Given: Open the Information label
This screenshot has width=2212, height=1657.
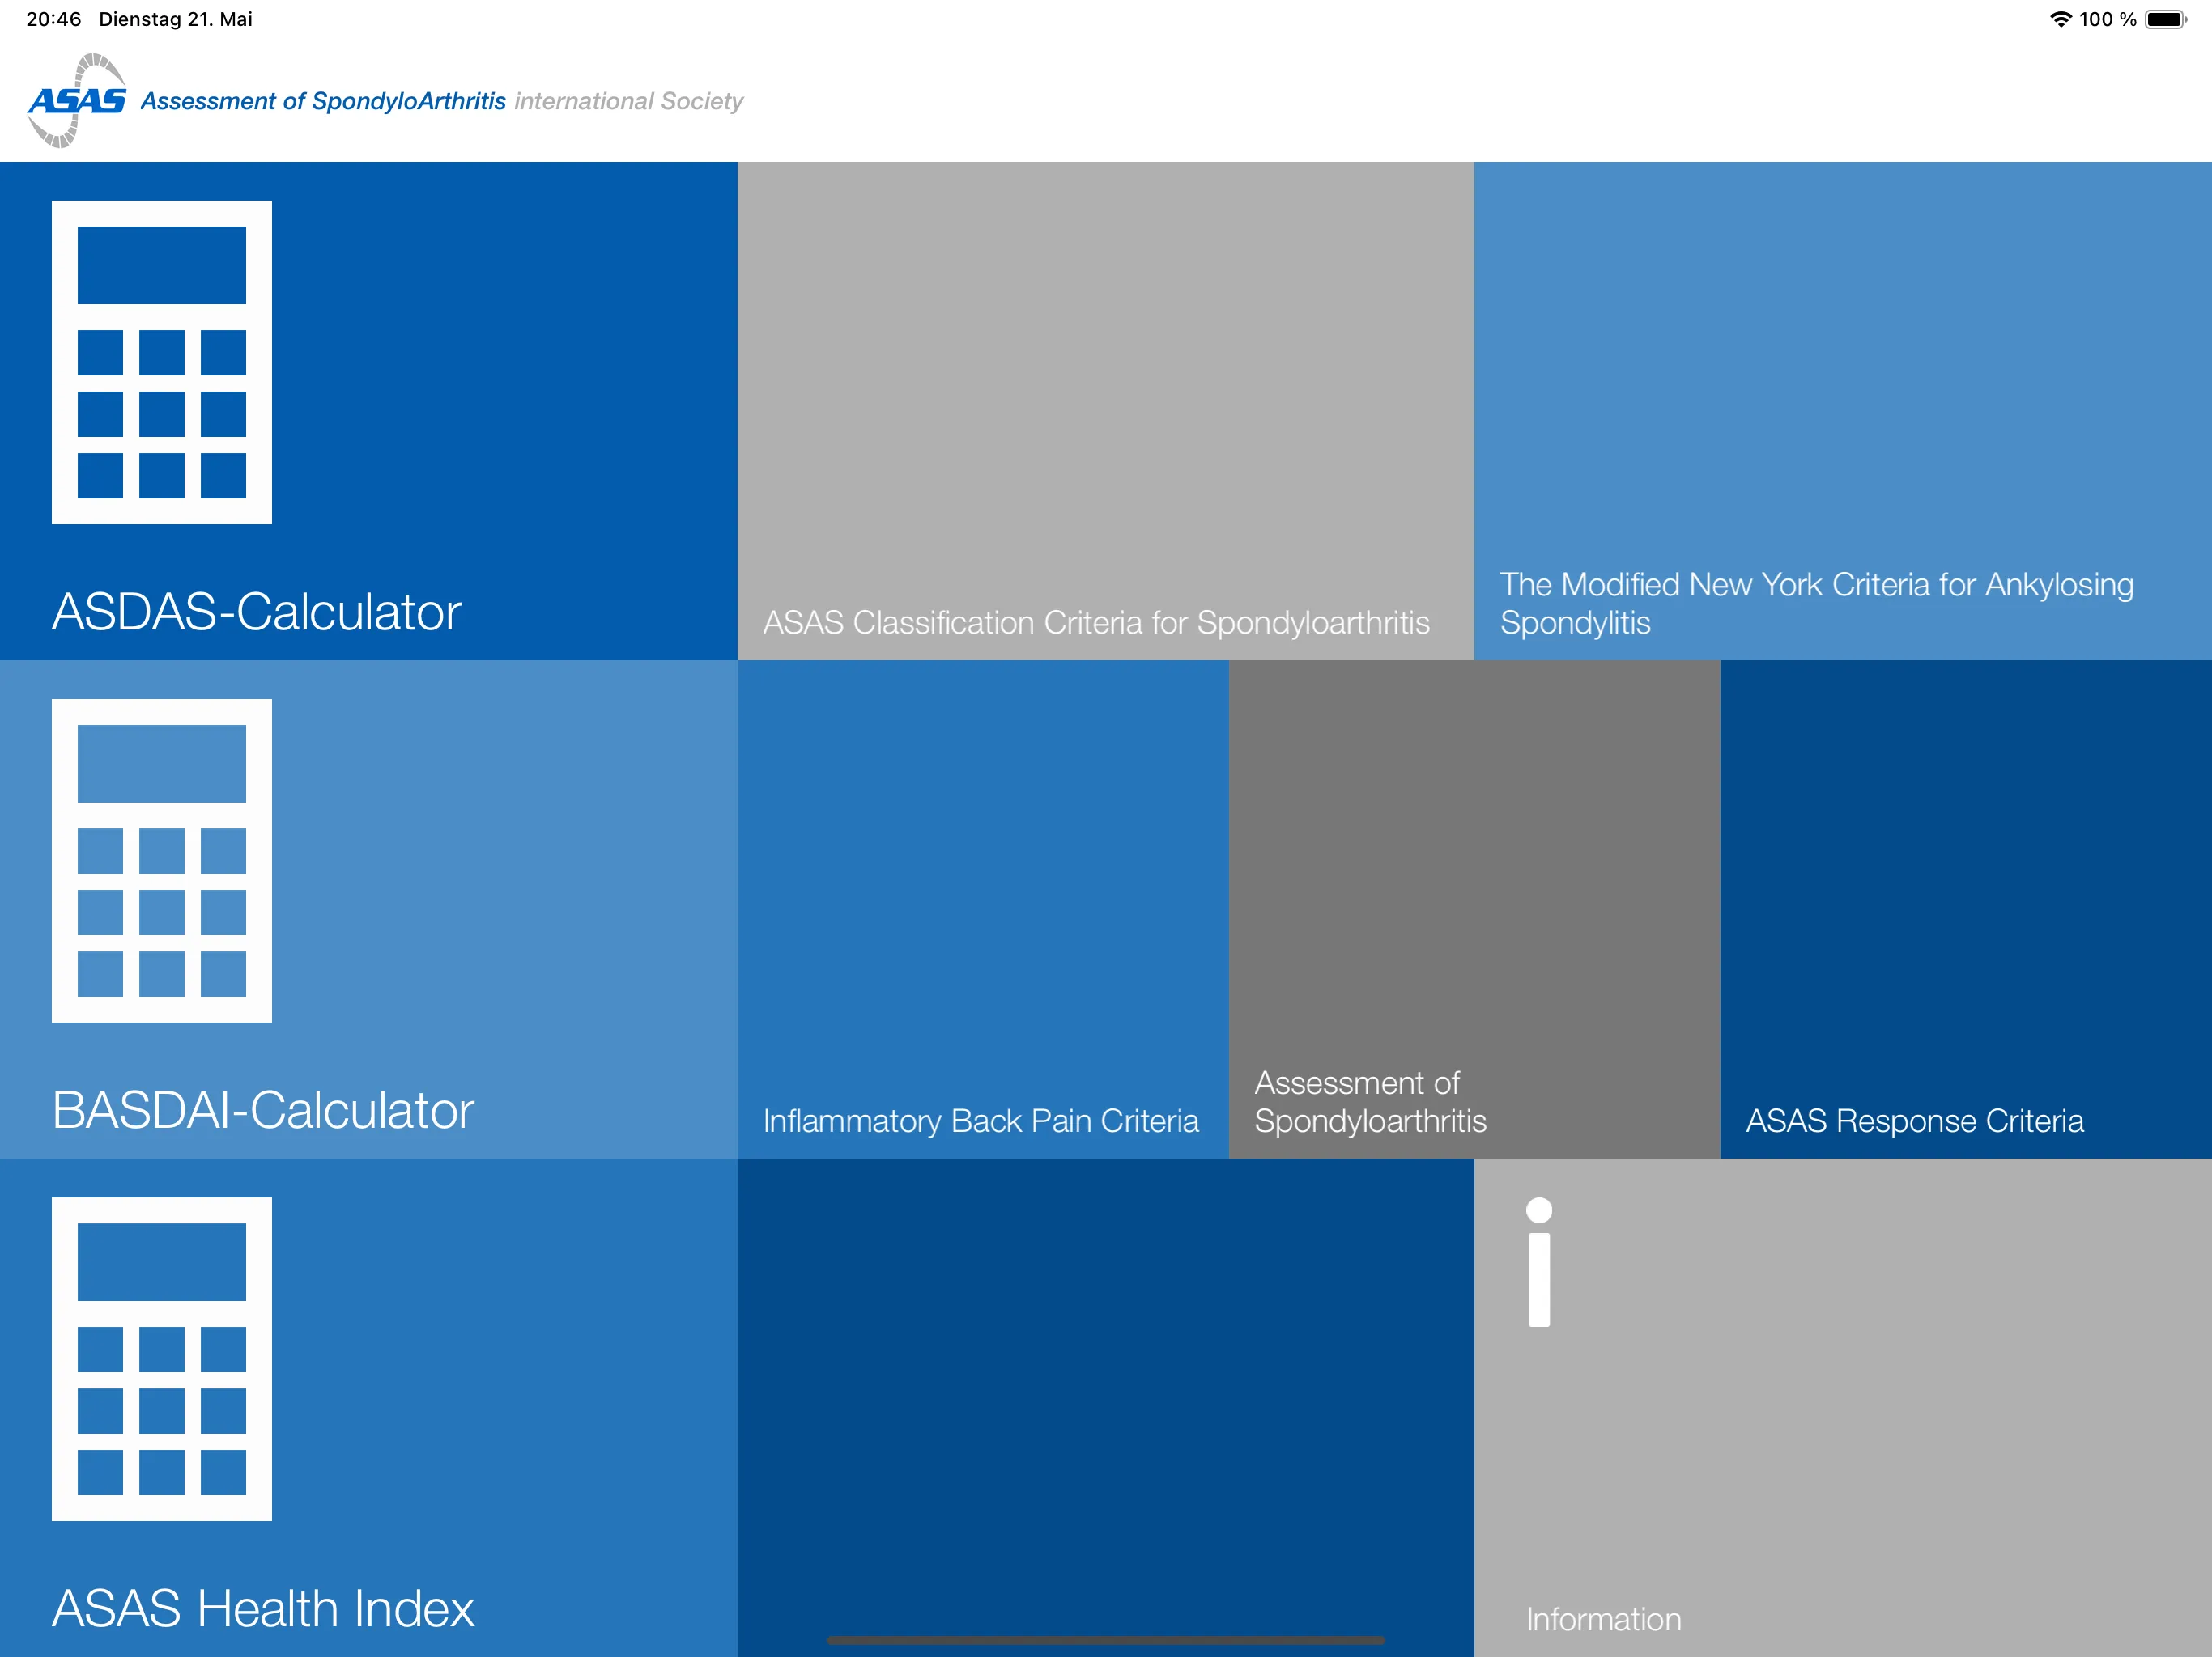Looking at the screenshot, I should tap(1604, 1619).
